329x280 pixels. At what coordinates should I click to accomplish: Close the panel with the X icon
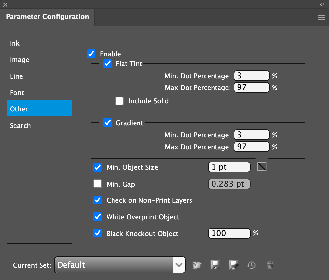point(5,4)
